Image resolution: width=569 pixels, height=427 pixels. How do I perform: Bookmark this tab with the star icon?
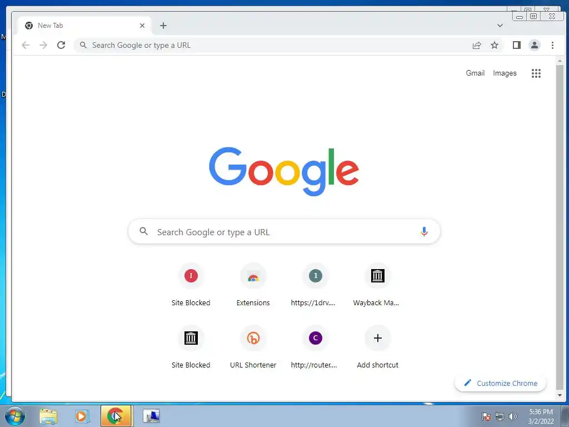[x=494, y=45]
